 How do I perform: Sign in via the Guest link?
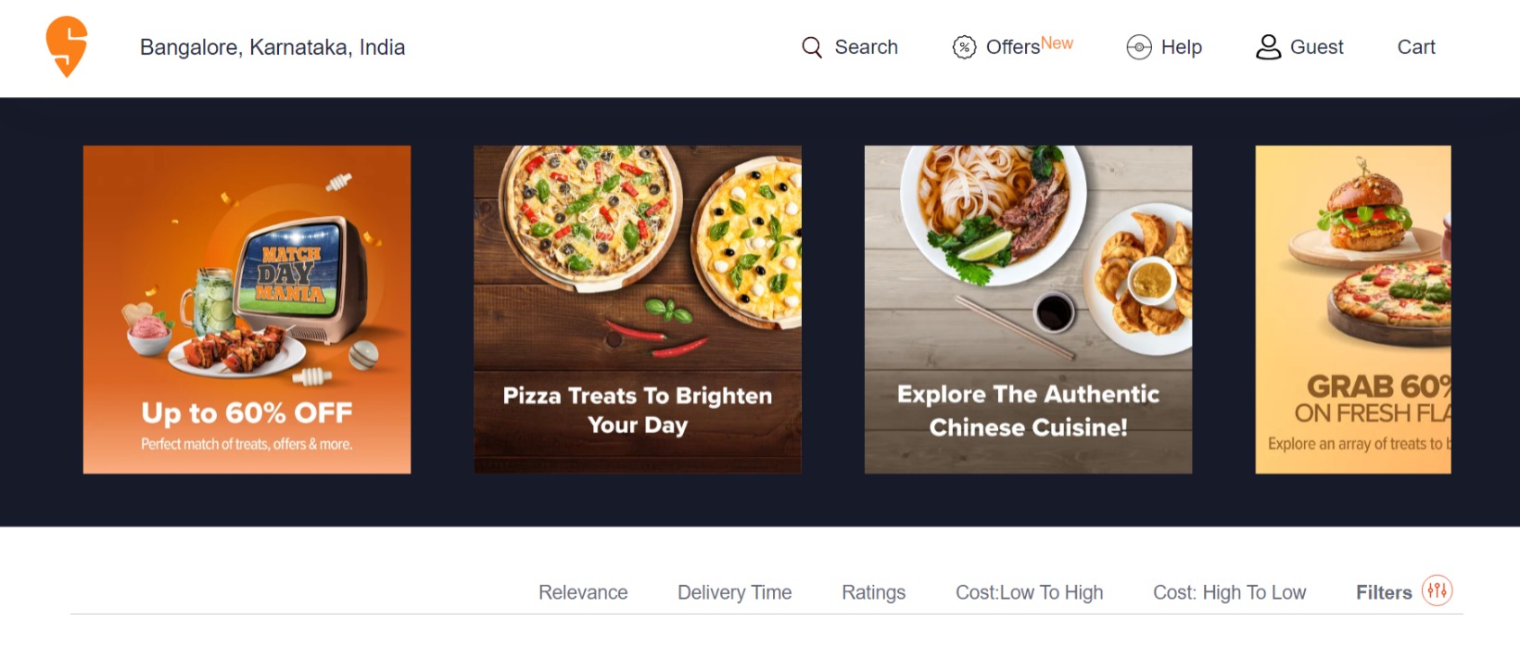tap(1316, 47)
